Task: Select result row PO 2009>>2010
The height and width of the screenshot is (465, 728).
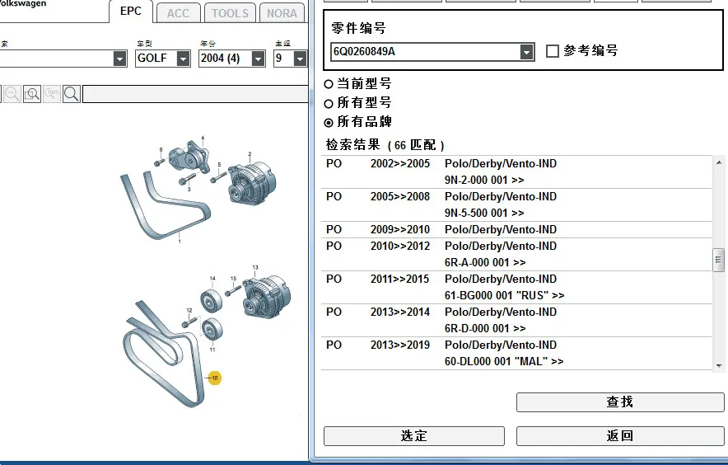Action: pyautogui.click(x=516, y=230)
